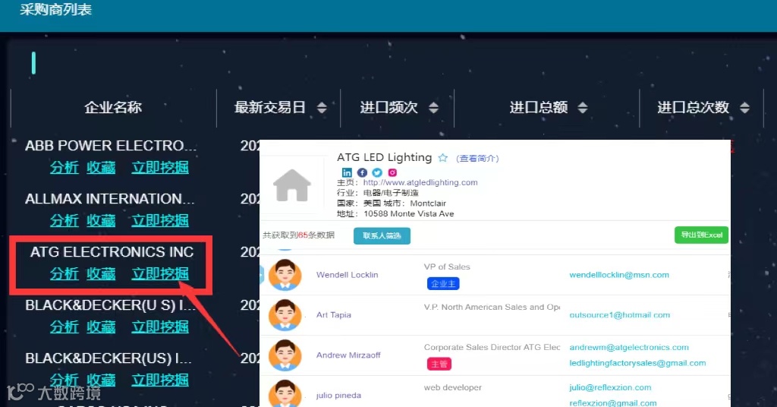777x407 pixels.
Task: Click 收藏 under ABB POWER ELECTRO
Action: click(x=101, y=168)
